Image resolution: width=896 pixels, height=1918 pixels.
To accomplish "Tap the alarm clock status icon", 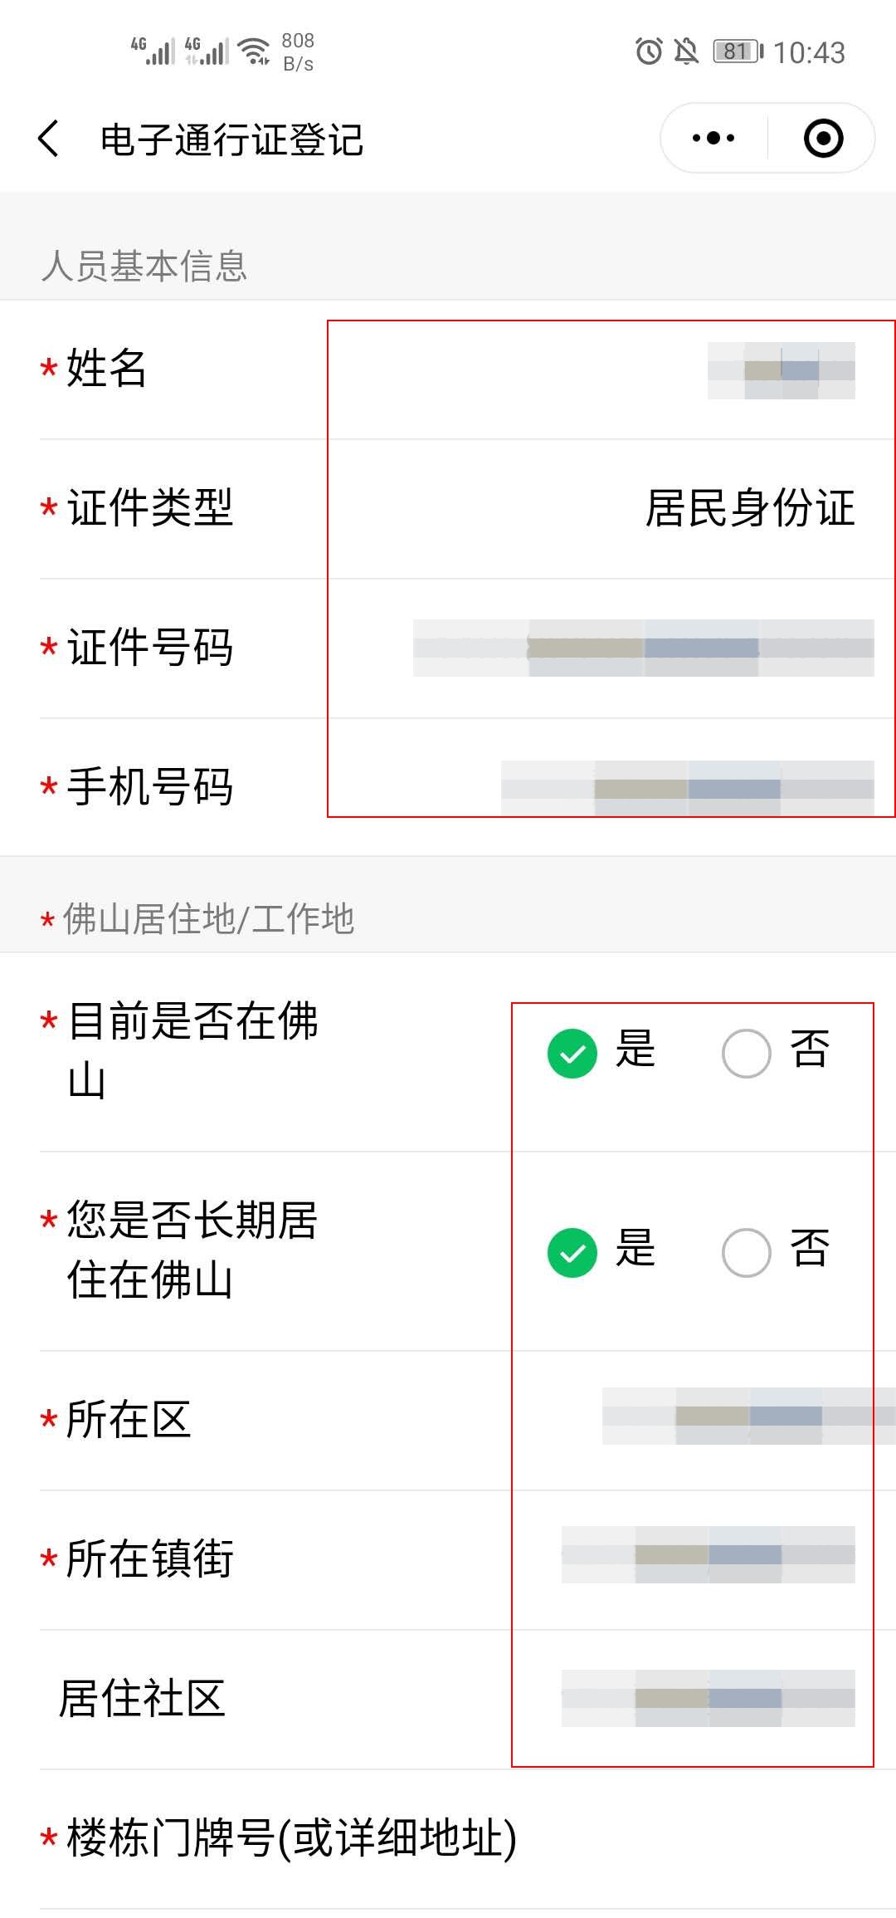I will point(649,51).
